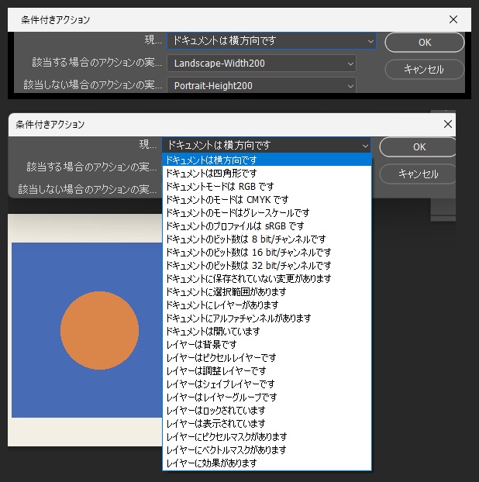The width and height of the screenshot is (479, 482).
Task: Select レイヤーはレイヤーグループです
Action: [x=267, y=398]
